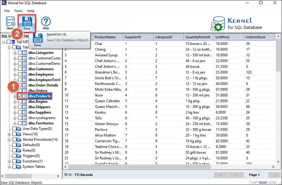Click the dbo.Suppliers table icon
This screenshot has height=185, width=282.
(25, 112)
